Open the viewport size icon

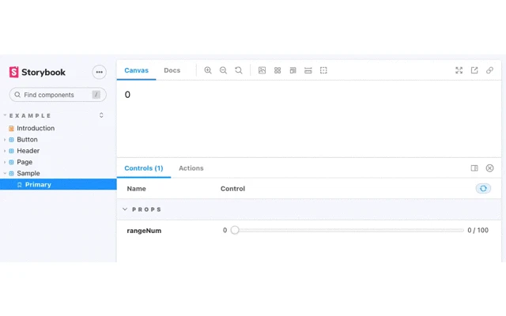(x=293, y=70)
